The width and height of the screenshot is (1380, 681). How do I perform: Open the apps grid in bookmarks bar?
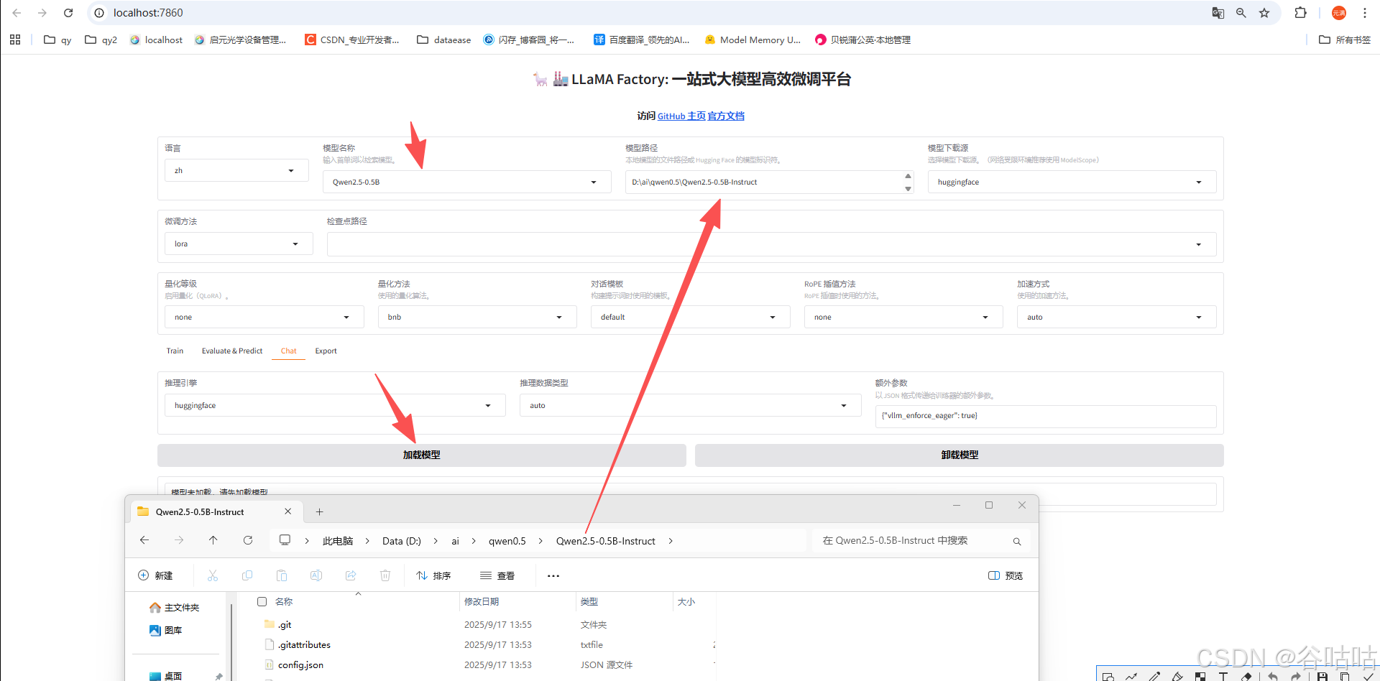tap(15, 40)
